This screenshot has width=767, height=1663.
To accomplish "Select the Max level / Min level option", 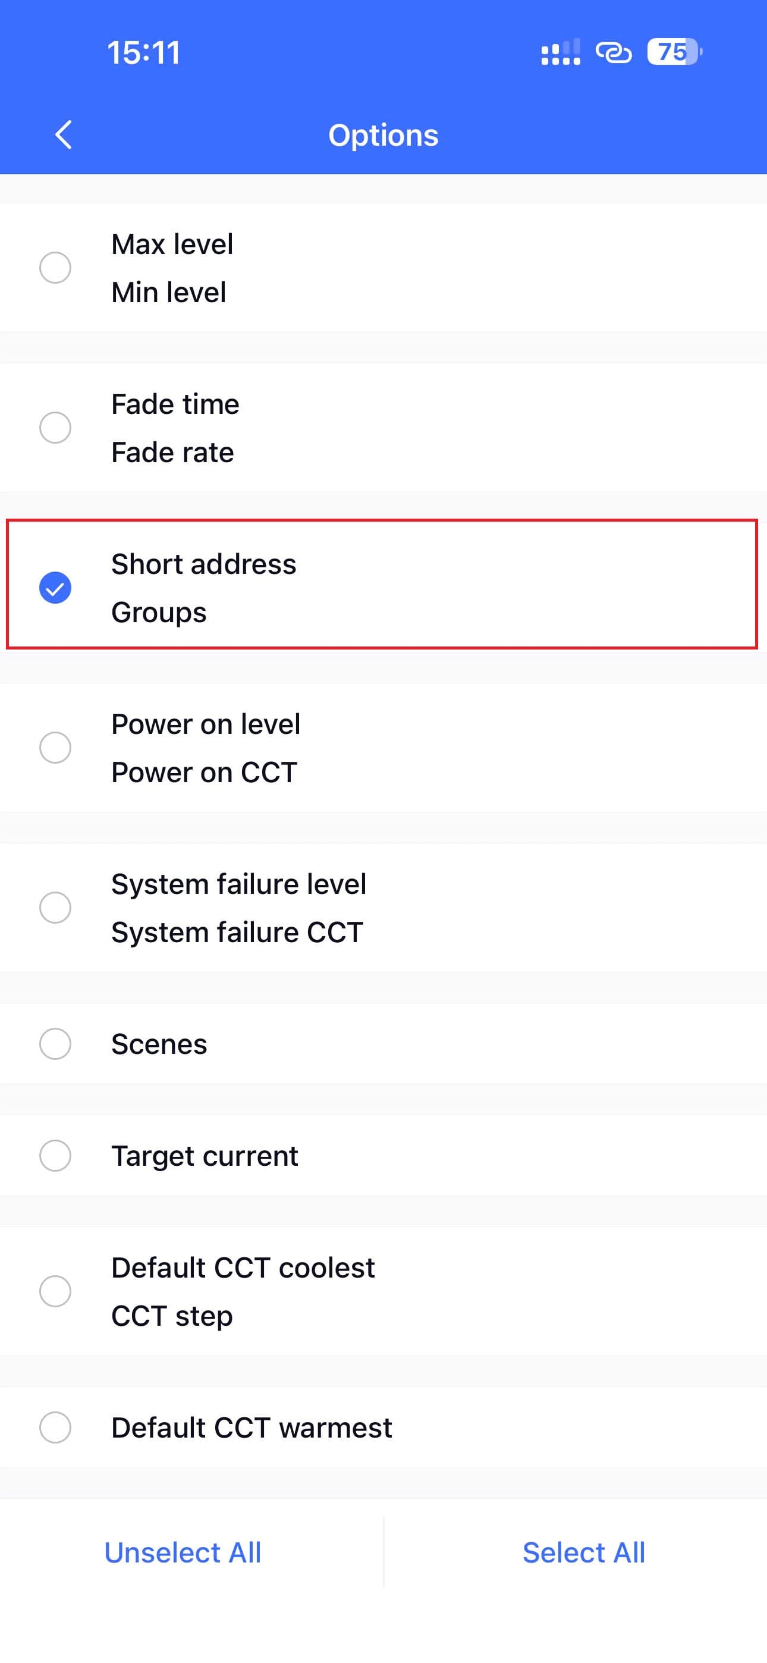I will (x=55, y=268).
